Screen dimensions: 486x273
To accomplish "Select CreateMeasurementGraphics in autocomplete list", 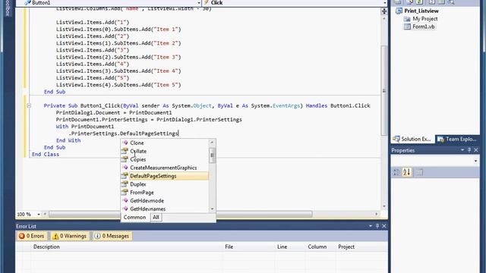I will 164,168.
